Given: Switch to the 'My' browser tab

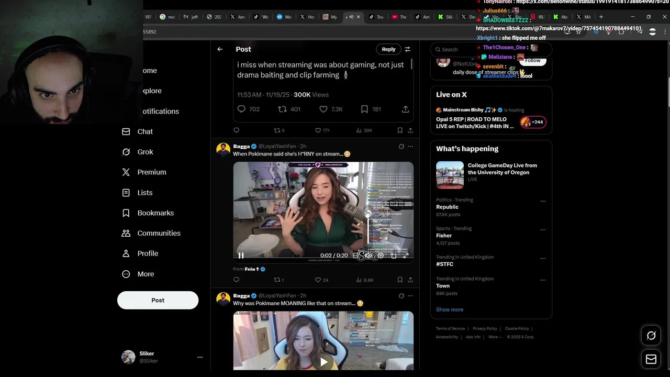Looking at the screenshot, I should click(330, 17).
